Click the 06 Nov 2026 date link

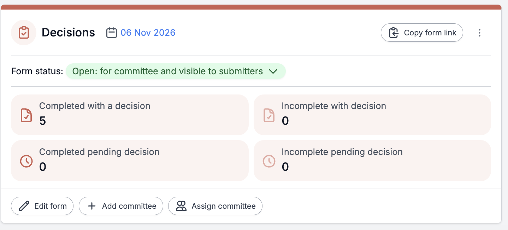pyautogui.click(x=148, y=33)
